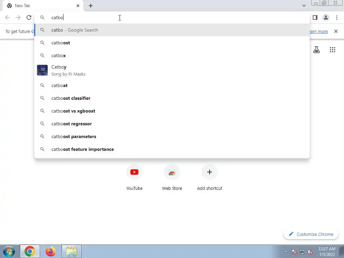
Task: Close the New Tab tab
Action: pyautogui.click(x=78, y=6)
